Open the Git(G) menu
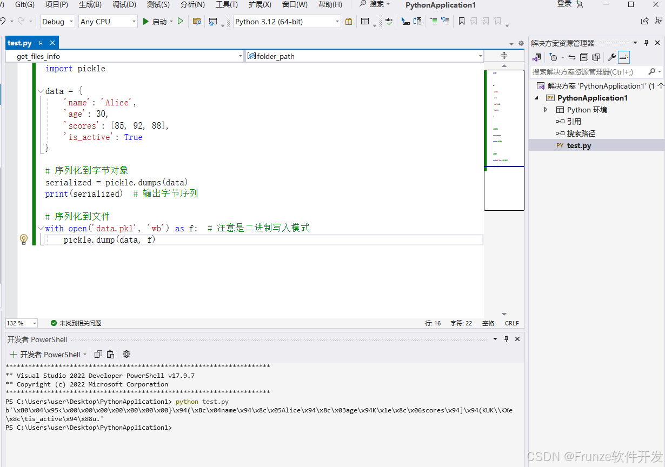This screenshot has width=665, height=467. click(25, 5)
